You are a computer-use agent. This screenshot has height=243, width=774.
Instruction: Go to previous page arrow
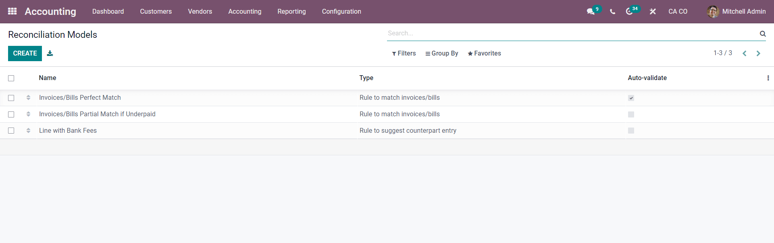[745, 54]
